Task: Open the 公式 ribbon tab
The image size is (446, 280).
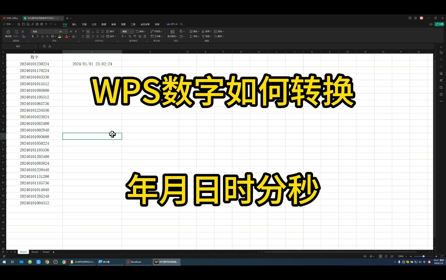Action: pyautogui.click(x=94, y=24)
